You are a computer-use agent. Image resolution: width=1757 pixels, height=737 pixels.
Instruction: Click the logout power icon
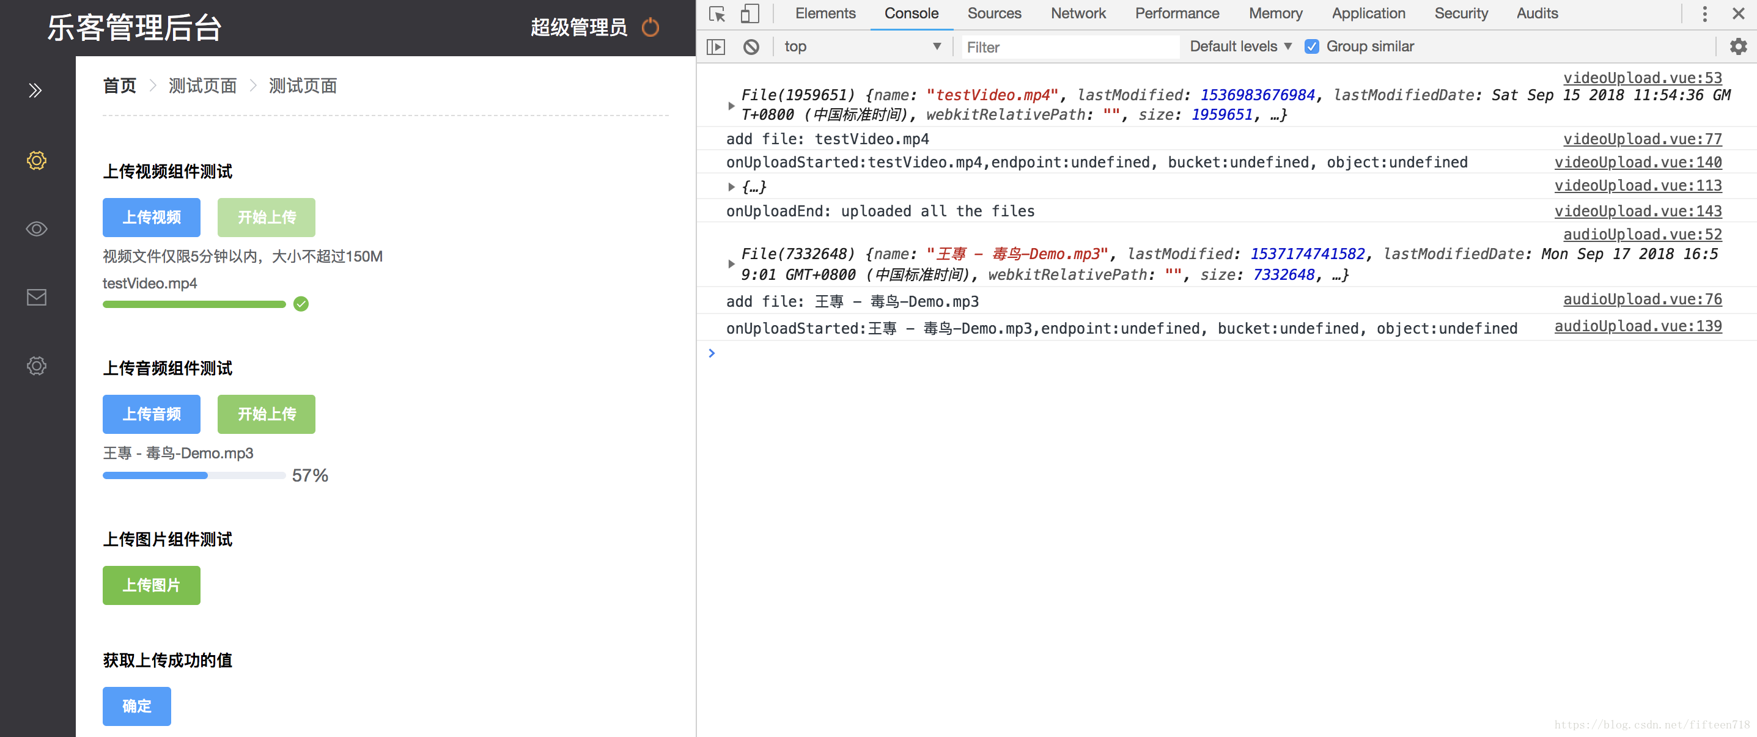[x=650, y=28]
